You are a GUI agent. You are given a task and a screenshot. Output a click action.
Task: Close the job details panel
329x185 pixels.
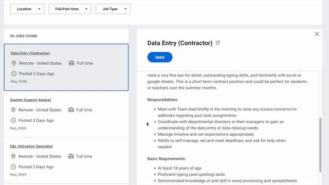[317, 34]
